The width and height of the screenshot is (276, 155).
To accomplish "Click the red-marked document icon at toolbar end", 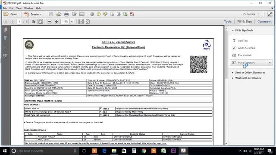I will click(x=132, y=14).
